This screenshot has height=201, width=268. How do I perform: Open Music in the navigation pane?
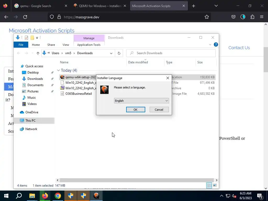click(x=32, y=98)
